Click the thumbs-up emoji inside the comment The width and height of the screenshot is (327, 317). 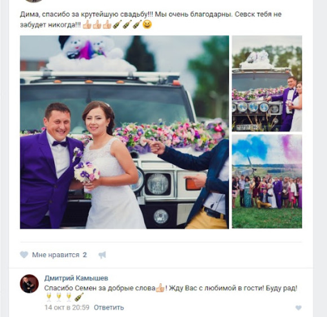pos(160,288)
